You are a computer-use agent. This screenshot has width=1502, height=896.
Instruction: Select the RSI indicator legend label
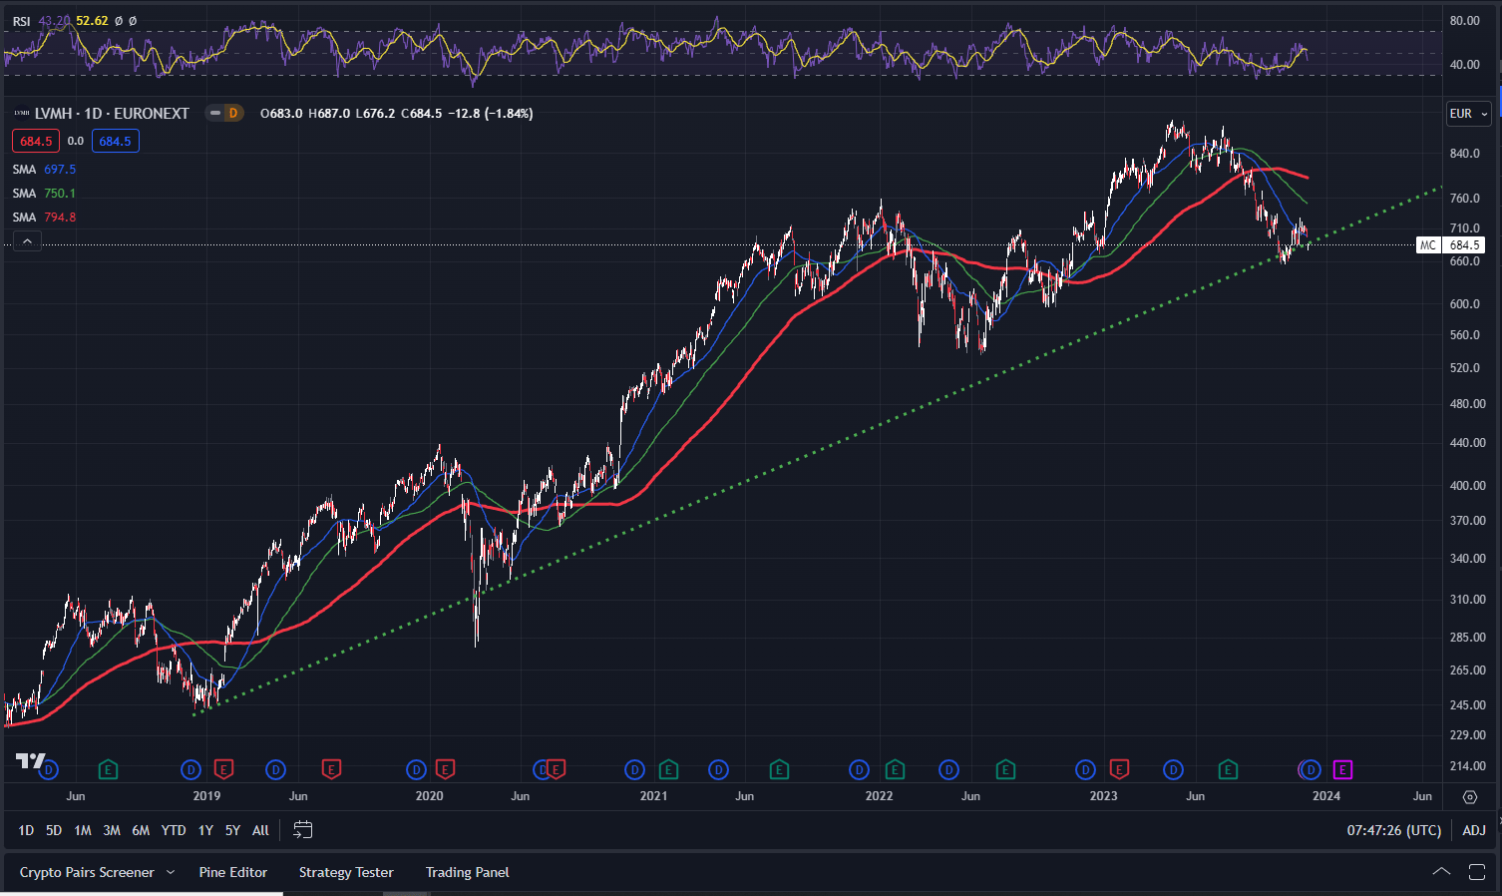pos(21,21)
